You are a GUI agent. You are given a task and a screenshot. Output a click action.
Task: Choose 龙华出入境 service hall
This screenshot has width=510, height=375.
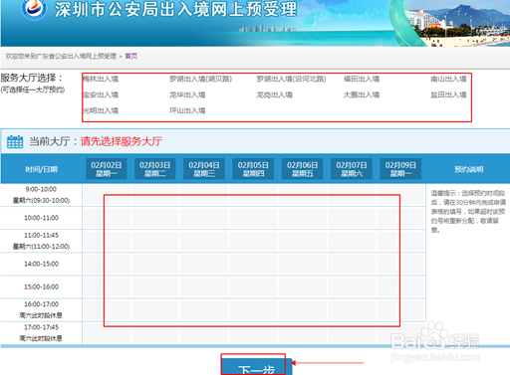[x=187, y=94]
